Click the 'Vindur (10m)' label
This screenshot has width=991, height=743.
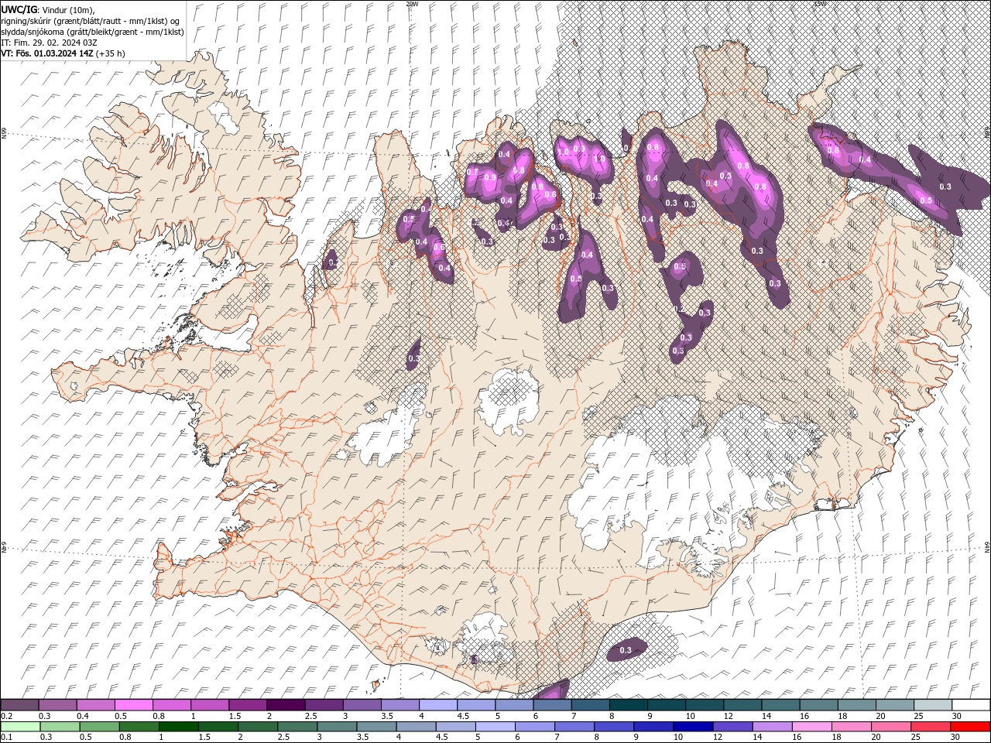point(67,9)
